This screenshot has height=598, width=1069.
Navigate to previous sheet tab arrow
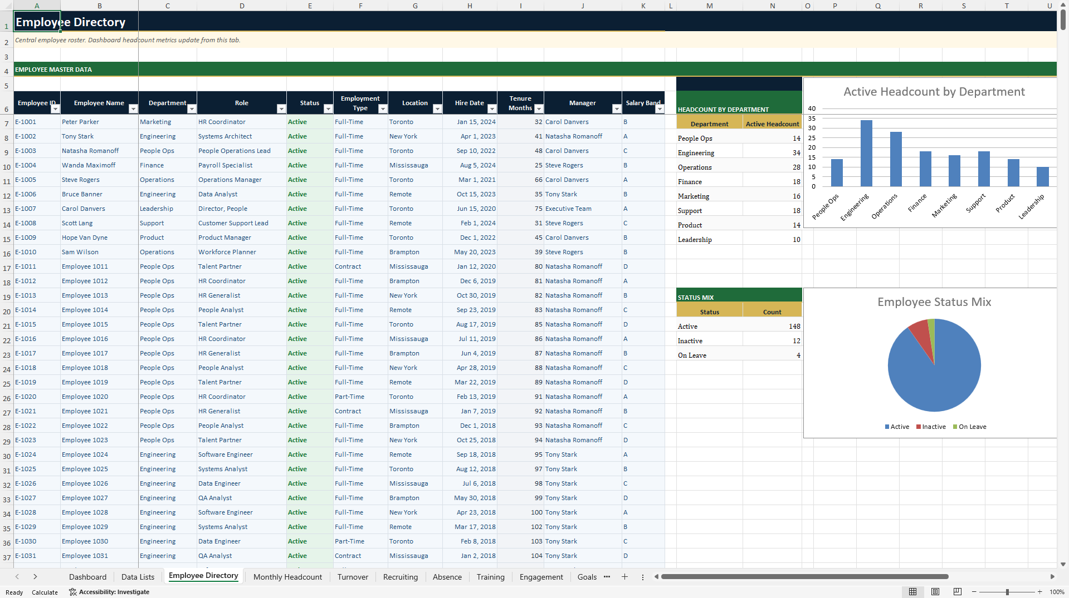coord(17,577)
